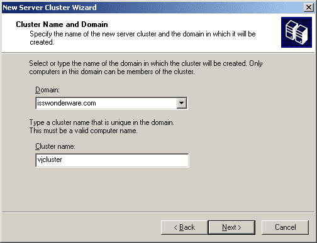
Task: Click the vjcluster text in the name field
Action: pos(50,159)
